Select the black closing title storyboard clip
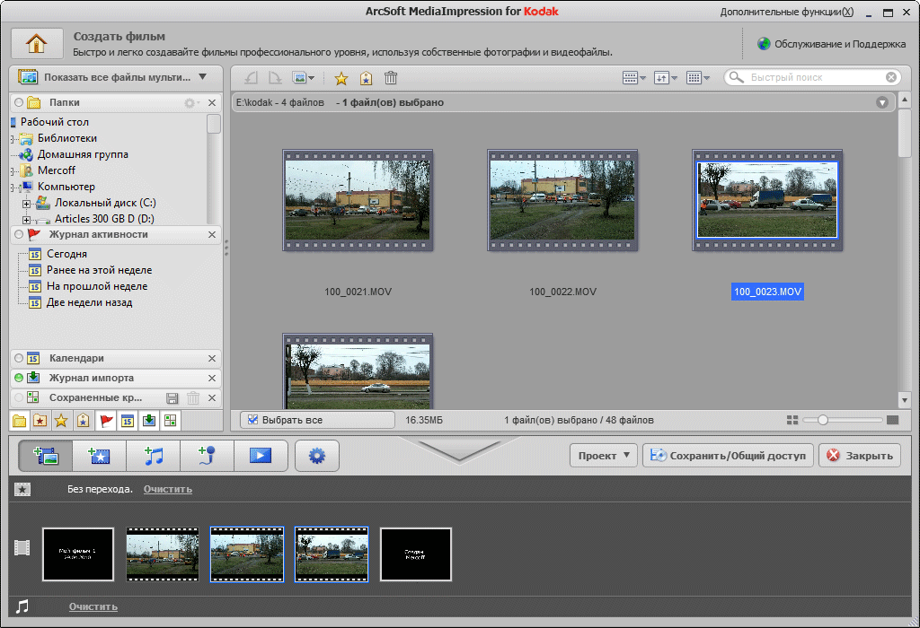 416,554
